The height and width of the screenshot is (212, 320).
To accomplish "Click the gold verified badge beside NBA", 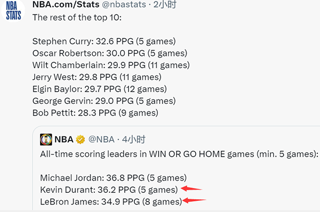I will [81, 140].
